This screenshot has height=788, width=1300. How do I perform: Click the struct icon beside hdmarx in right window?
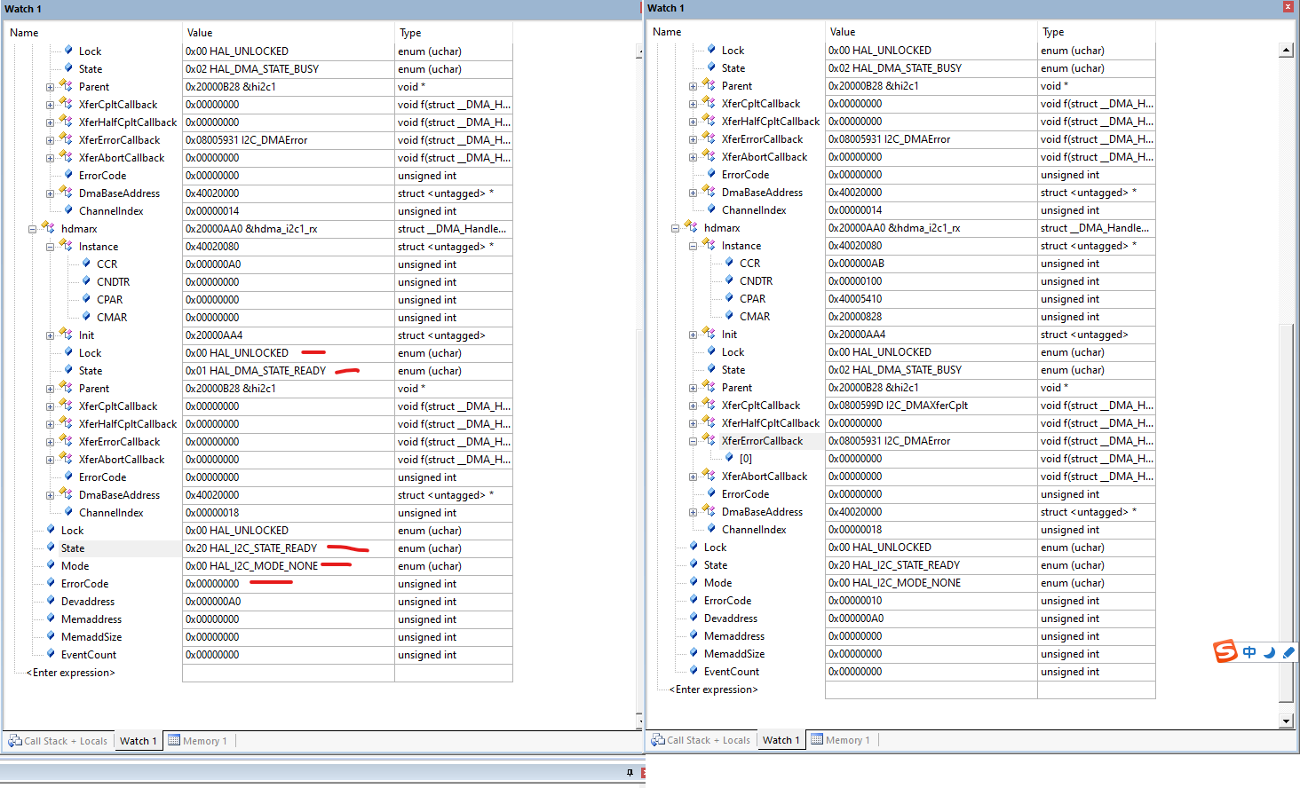(x=691, y=227)
